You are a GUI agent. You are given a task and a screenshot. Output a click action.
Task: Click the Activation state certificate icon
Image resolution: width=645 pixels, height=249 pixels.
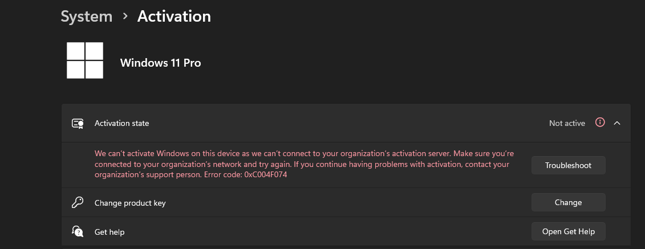78,123
